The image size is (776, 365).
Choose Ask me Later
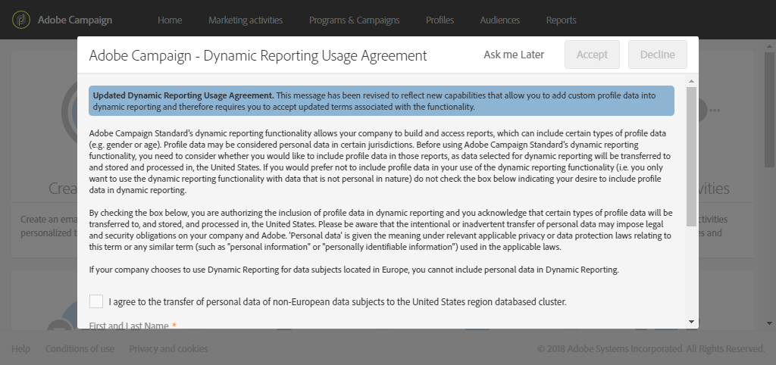(x=514, y=55)
